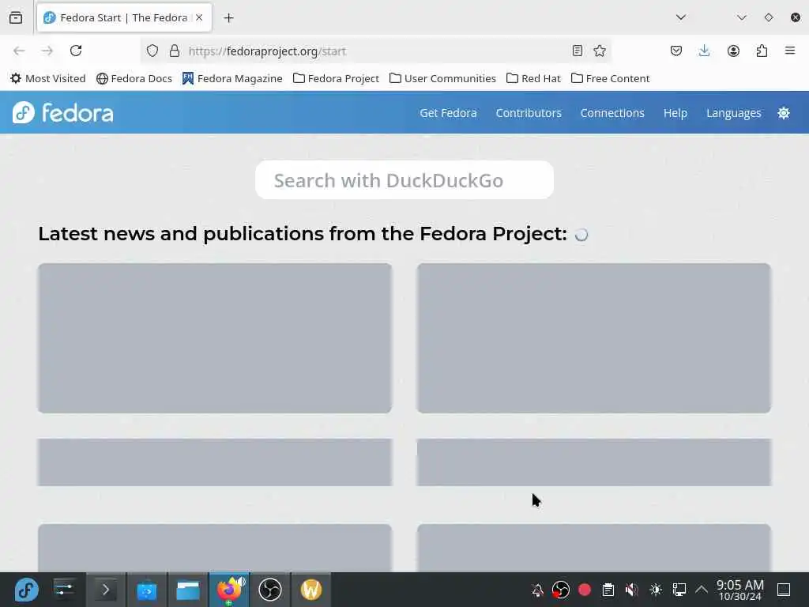Click the first news placeholder card on the left
This screenshot has width=809, height=607.
pyautogui.click(x=215, y=338)
